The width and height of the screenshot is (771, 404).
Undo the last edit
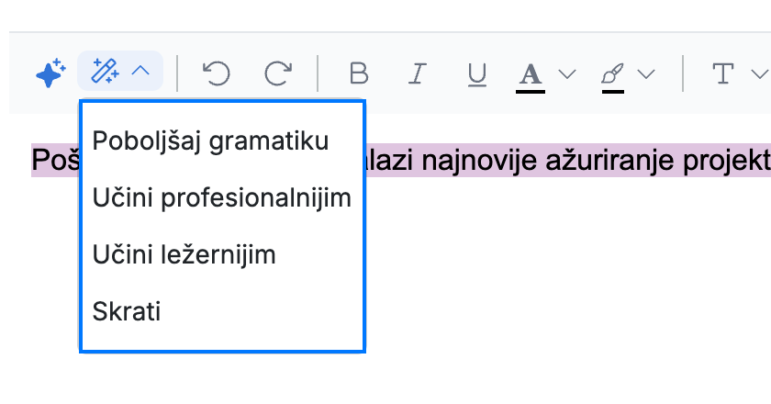pyautogui.click(x=217, y=73)
